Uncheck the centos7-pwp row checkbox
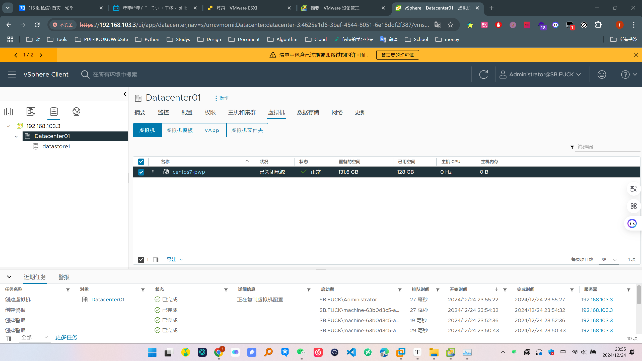This screenshot has height=361, width=642. [x=141, y=172]
